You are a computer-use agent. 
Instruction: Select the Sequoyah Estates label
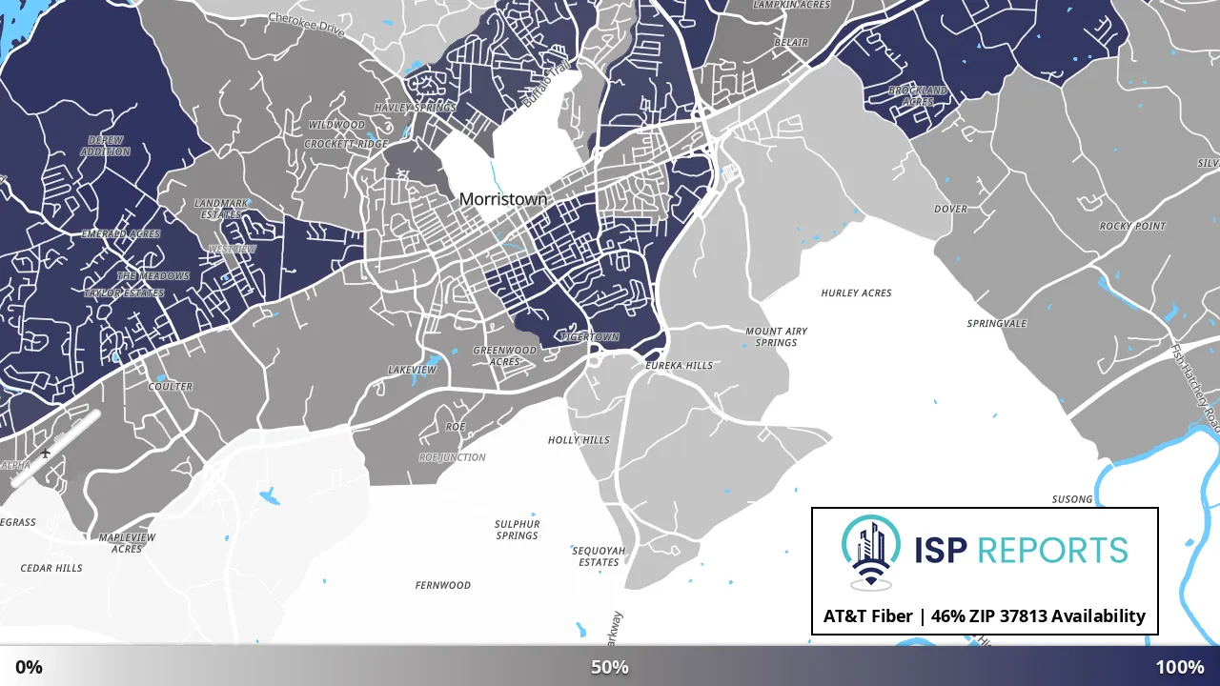[x=599, y=556]
